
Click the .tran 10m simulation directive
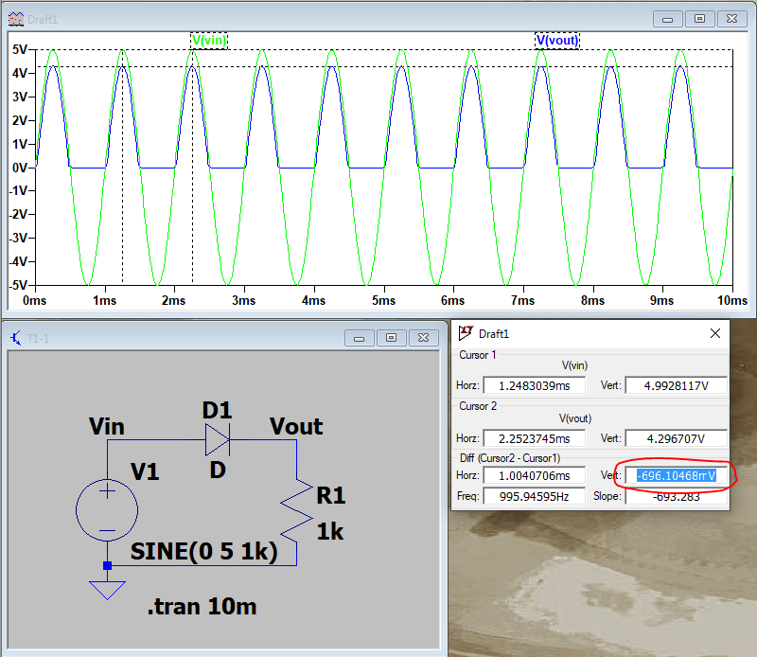click(202, 607)
